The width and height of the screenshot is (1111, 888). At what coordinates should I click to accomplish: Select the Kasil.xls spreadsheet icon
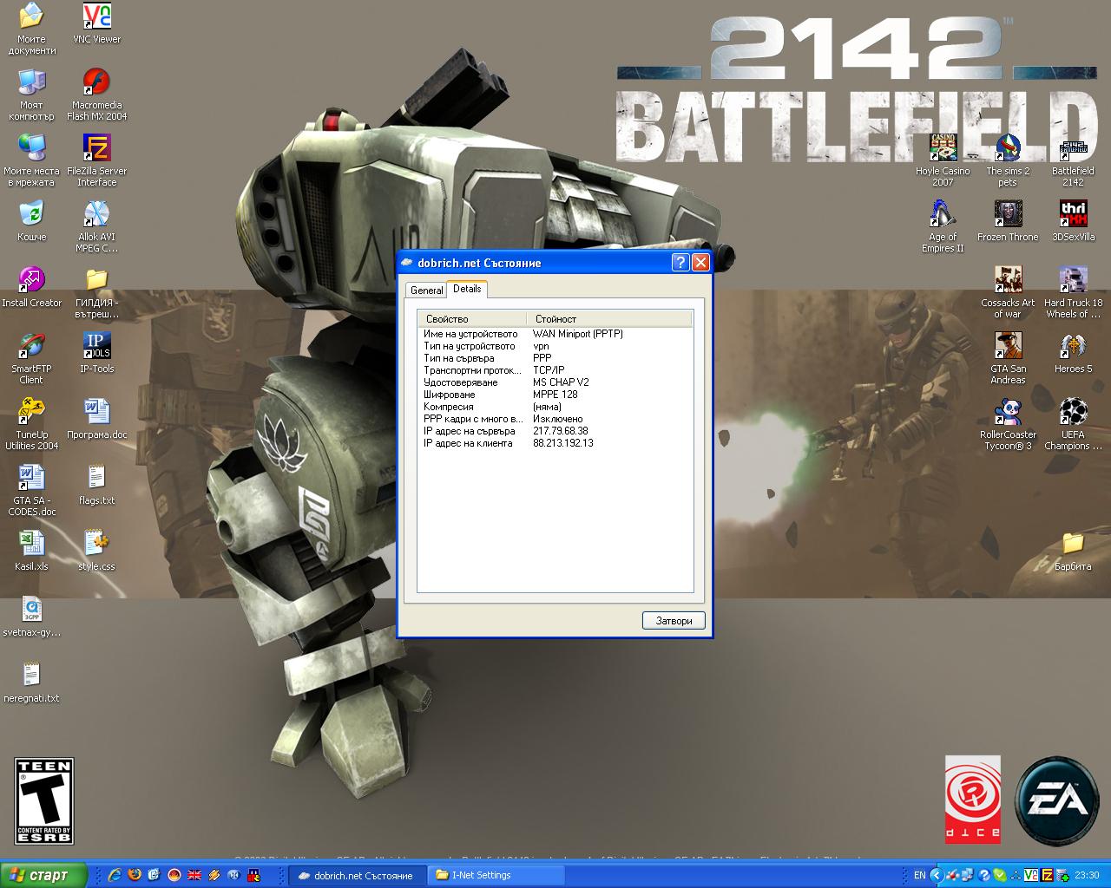click(x=32, y=552)
